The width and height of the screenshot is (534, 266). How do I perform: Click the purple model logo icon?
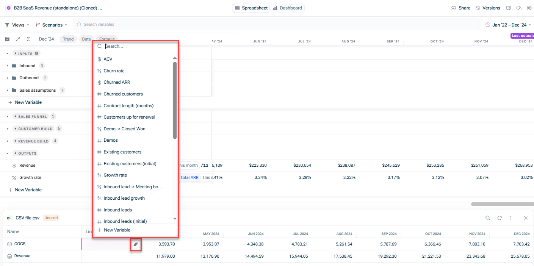[x=8, y=8]
